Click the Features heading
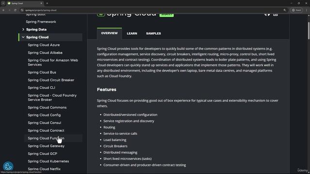Screen dimensions: 310x174 [x=107, y=89]
